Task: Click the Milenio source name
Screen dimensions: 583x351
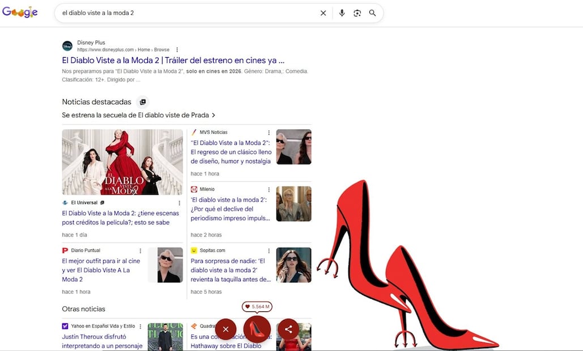Action: coord(207,190)
